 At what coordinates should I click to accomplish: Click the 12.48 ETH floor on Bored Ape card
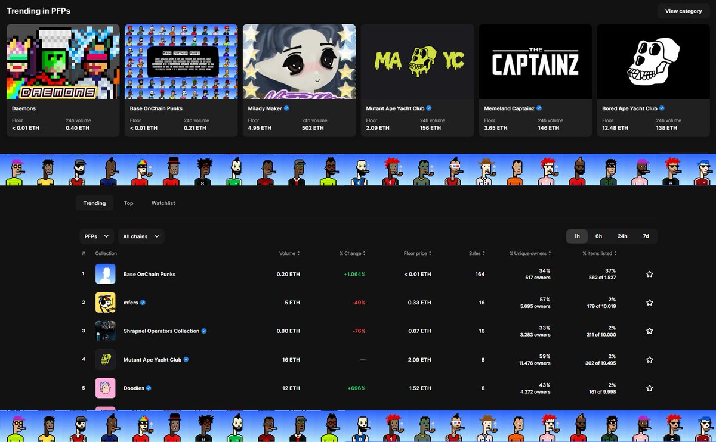(615, 128)
